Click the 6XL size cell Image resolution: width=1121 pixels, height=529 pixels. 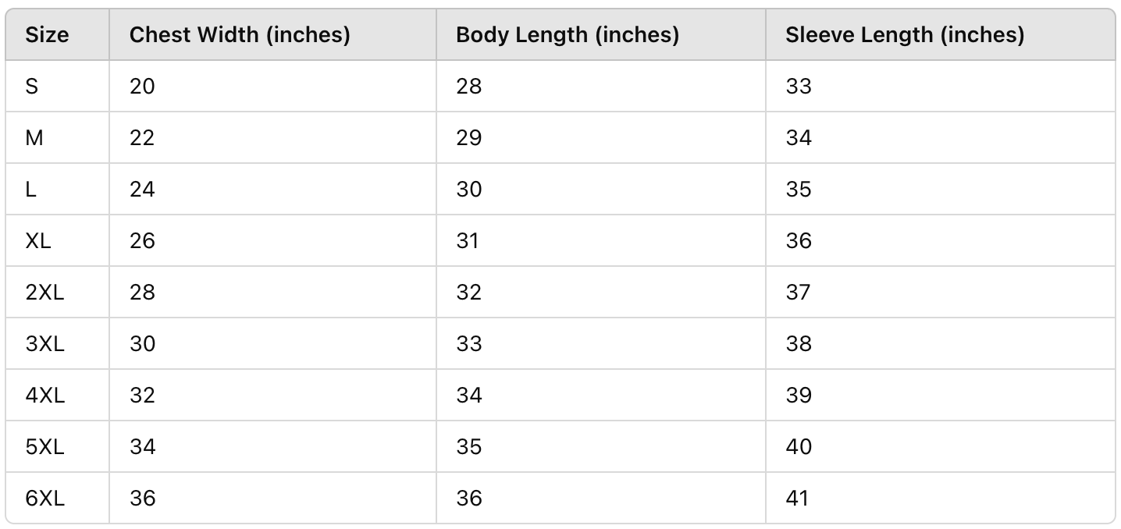pyautogui.click(x=45, y=499)
